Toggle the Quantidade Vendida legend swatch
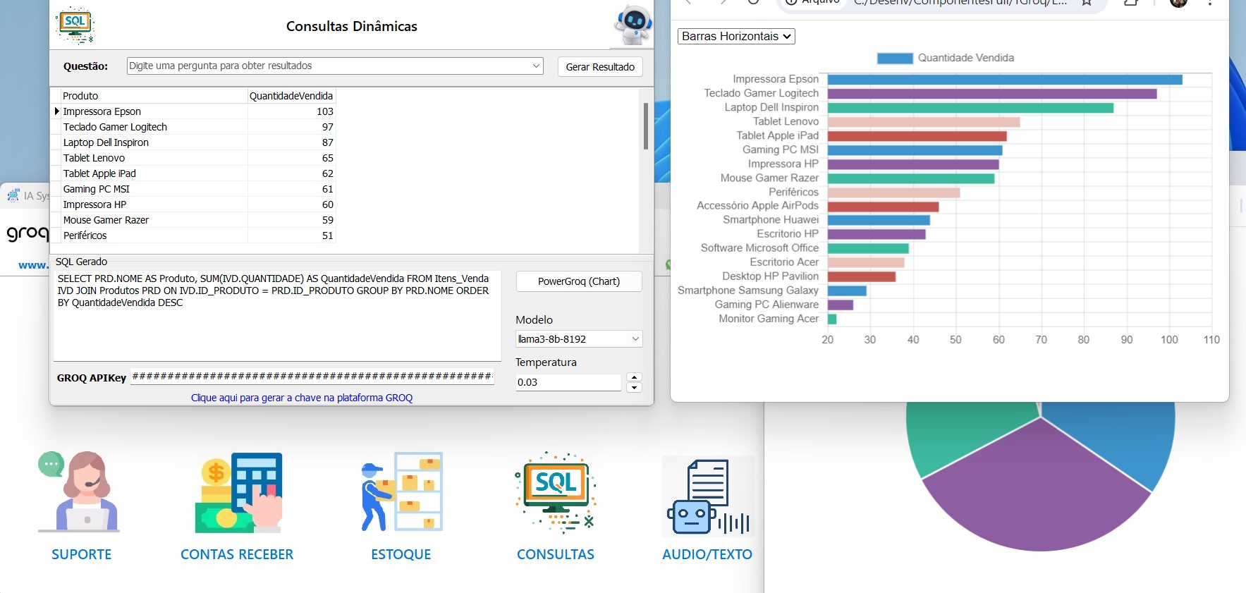 (x=895, y=58)
